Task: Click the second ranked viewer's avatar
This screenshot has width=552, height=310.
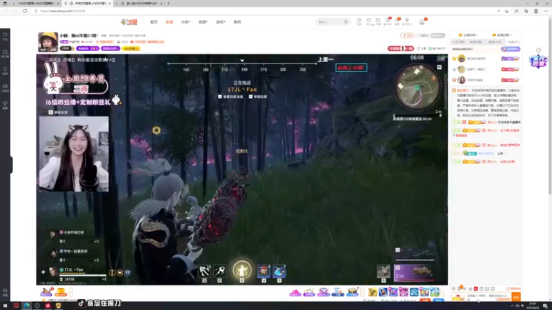Action: 462,70
